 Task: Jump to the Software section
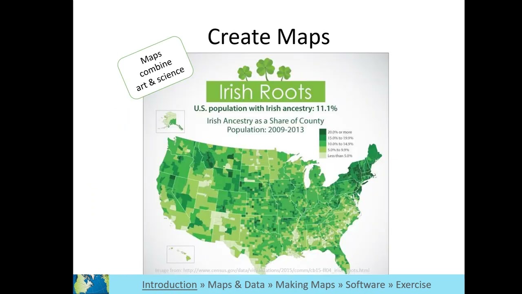pyautogui.click(x=365, y=285)
